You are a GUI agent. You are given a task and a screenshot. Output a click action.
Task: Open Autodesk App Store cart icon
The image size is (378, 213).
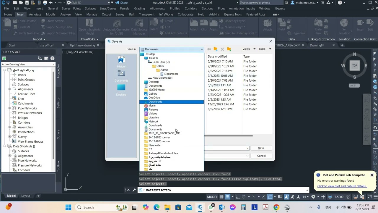pos(323,3)
